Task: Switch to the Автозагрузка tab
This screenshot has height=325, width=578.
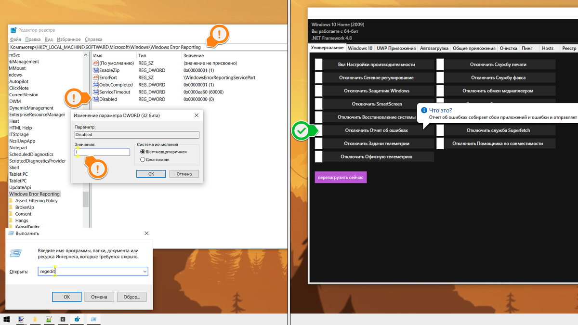Action: point(434,48)
